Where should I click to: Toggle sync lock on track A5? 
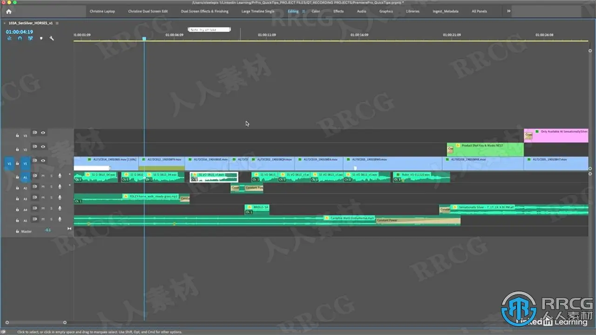[x=34, y=219]
